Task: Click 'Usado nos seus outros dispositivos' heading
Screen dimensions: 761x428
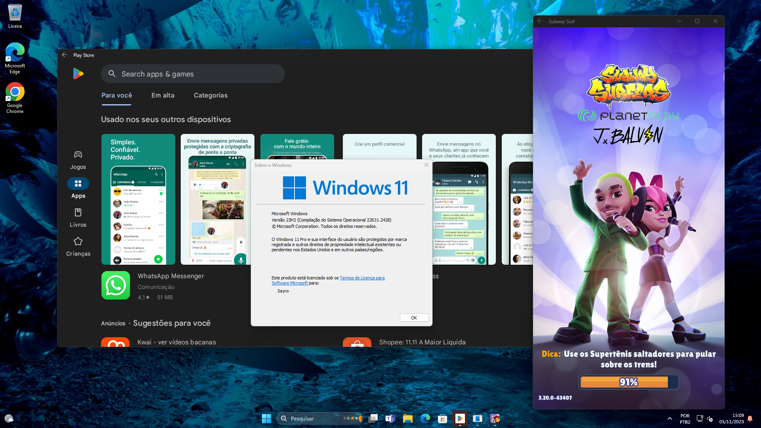Action: coord(166,119)
